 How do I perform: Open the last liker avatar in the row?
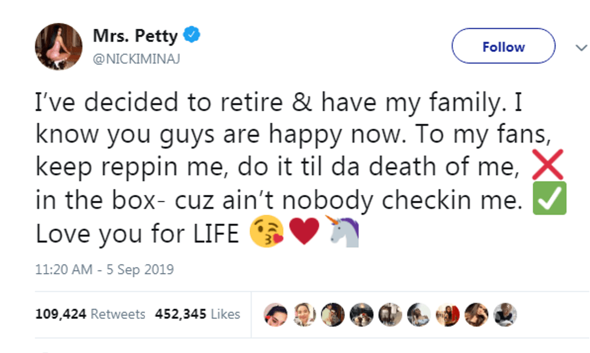pos(505,314)
